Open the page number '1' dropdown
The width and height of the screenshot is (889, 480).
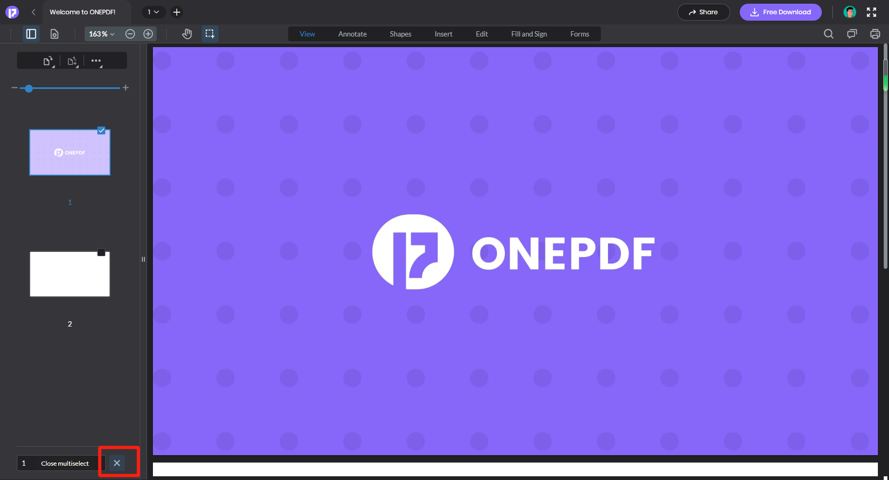coord(153,12)
